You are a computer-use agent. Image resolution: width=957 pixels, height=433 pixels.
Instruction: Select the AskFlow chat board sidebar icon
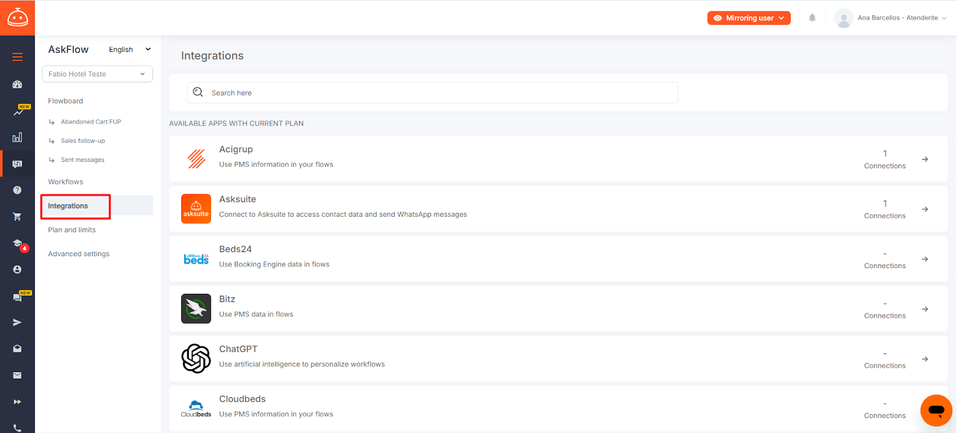point(17,164)
